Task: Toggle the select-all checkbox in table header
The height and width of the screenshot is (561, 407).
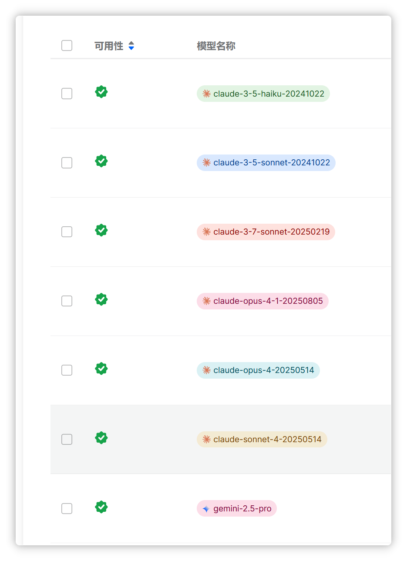Action: click(x=67, y=46)
